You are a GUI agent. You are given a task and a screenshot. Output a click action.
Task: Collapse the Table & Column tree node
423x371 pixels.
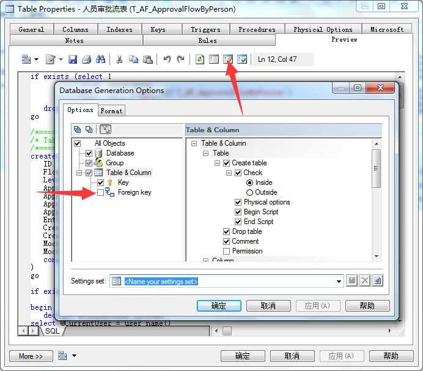(x=194, y=143)
